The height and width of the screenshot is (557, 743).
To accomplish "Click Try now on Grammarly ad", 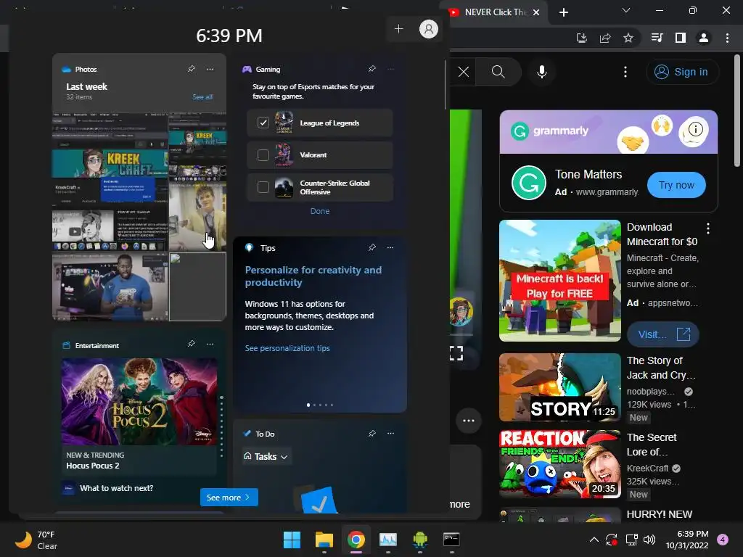I will 676,185.
